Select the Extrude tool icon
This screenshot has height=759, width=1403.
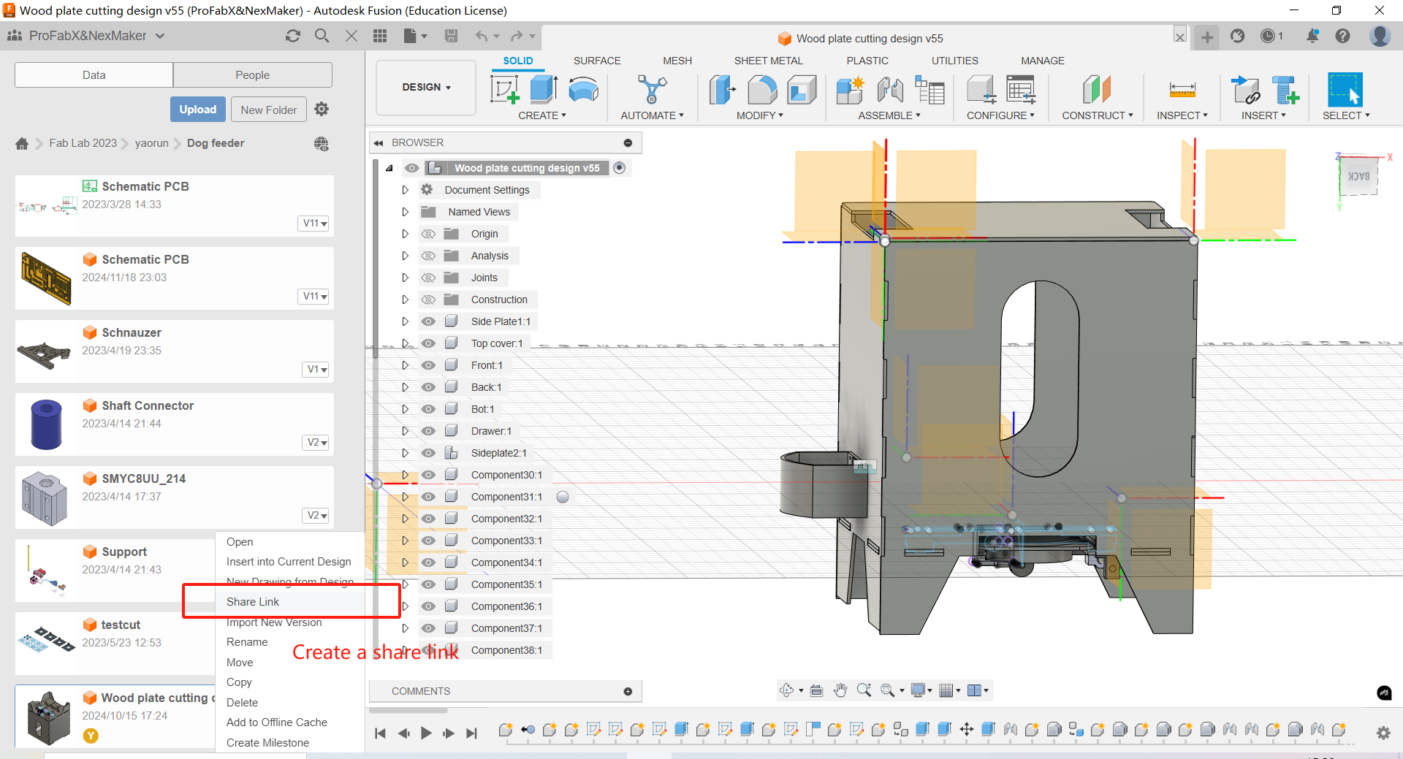[x=544, y=90]
